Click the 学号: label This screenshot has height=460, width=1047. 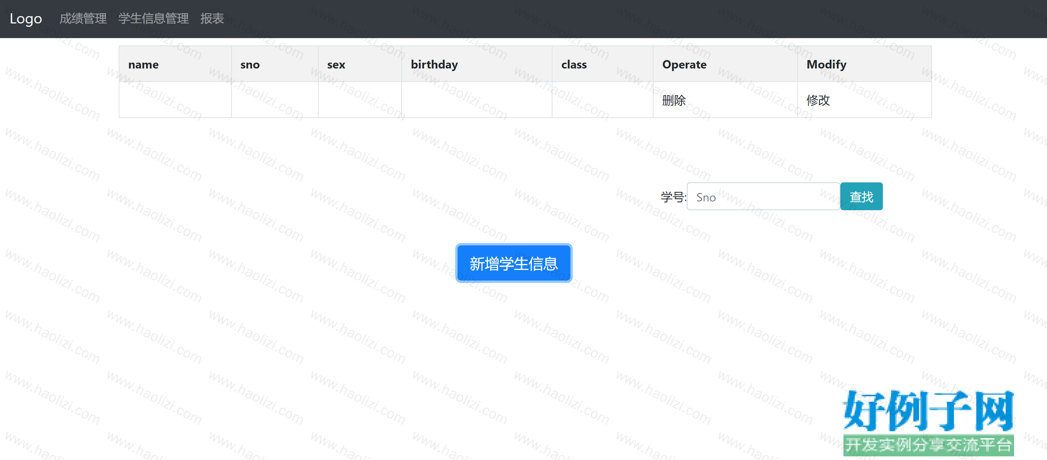point(673,197)
